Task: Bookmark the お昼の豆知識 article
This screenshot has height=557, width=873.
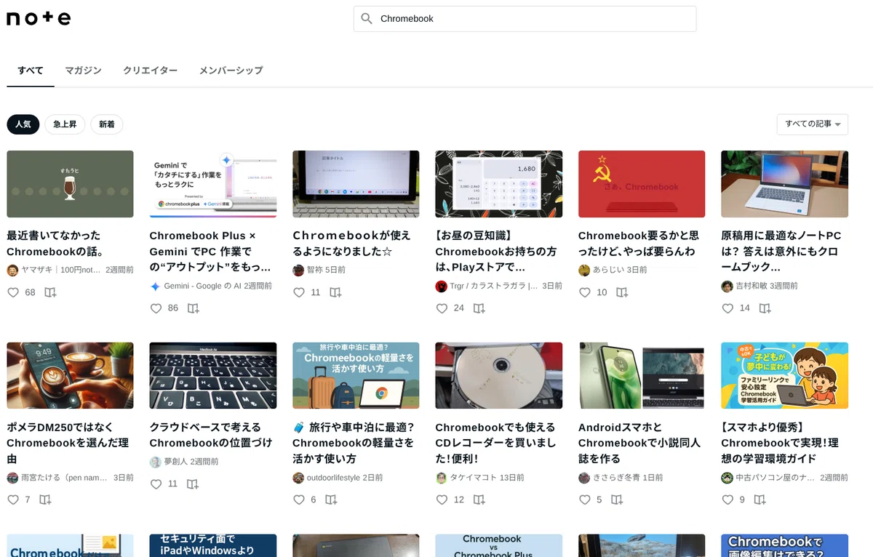Action: (x=479, y=308)
